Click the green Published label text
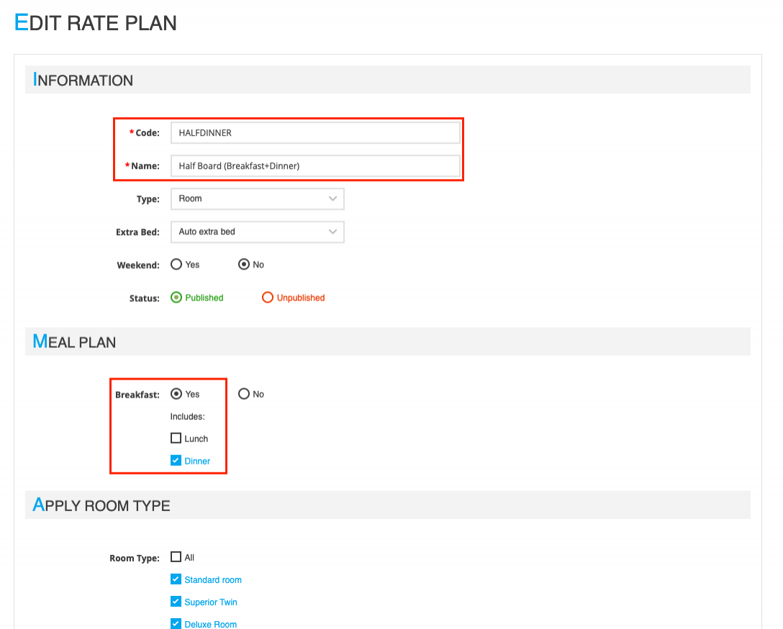Image resolution: width=783 pixels, height=629 pixels. [x=204, y=298]
